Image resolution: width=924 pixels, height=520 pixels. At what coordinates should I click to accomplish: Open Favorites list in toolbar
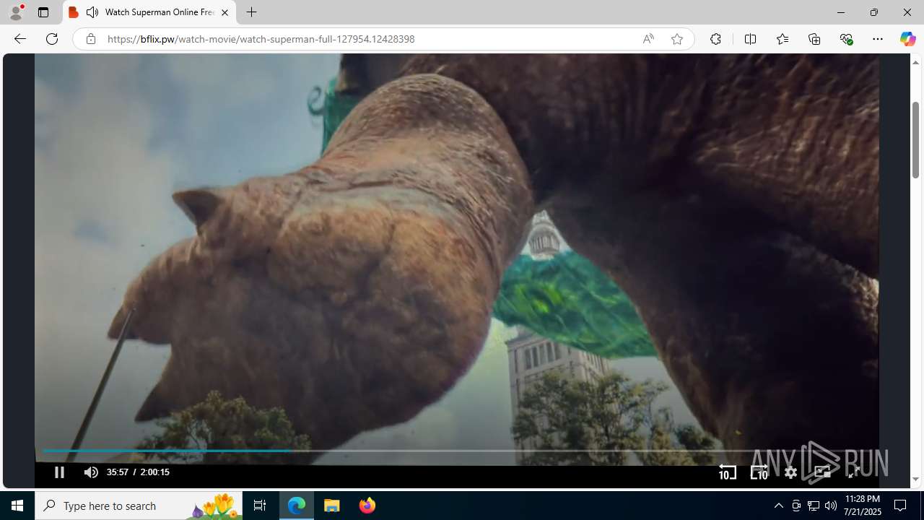tap(783, 39)
